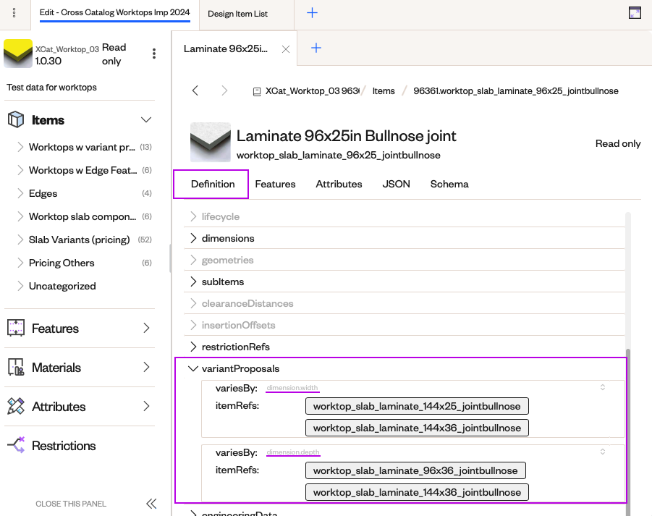Click the Laminate item thumbnail image

(x=211, y=142)
